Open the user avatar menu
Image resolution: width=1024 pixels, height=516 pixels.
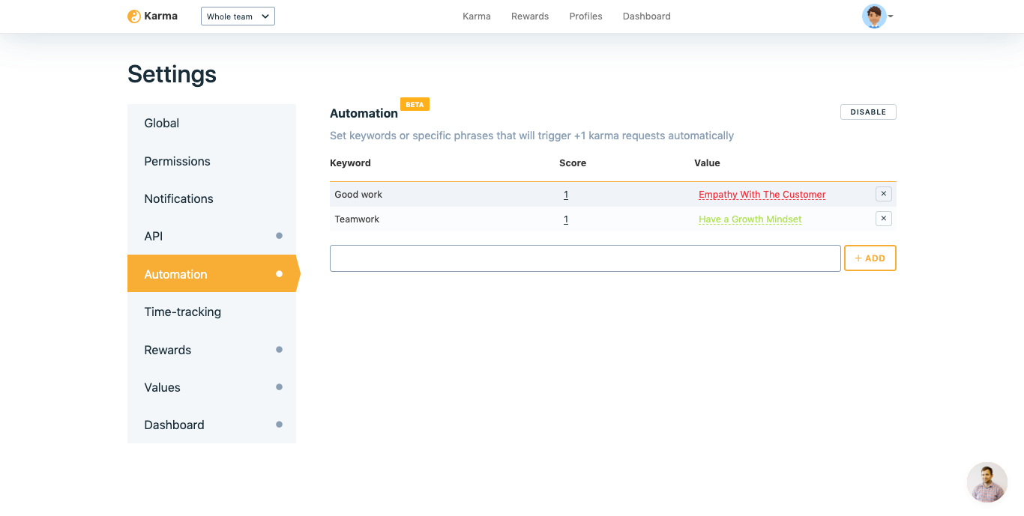coord(877,16)
